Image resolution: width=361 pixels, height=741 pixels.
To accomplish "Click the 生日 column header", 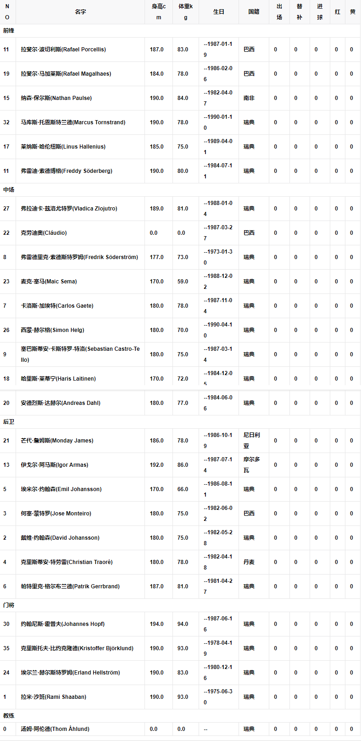I will pos(219,12).
